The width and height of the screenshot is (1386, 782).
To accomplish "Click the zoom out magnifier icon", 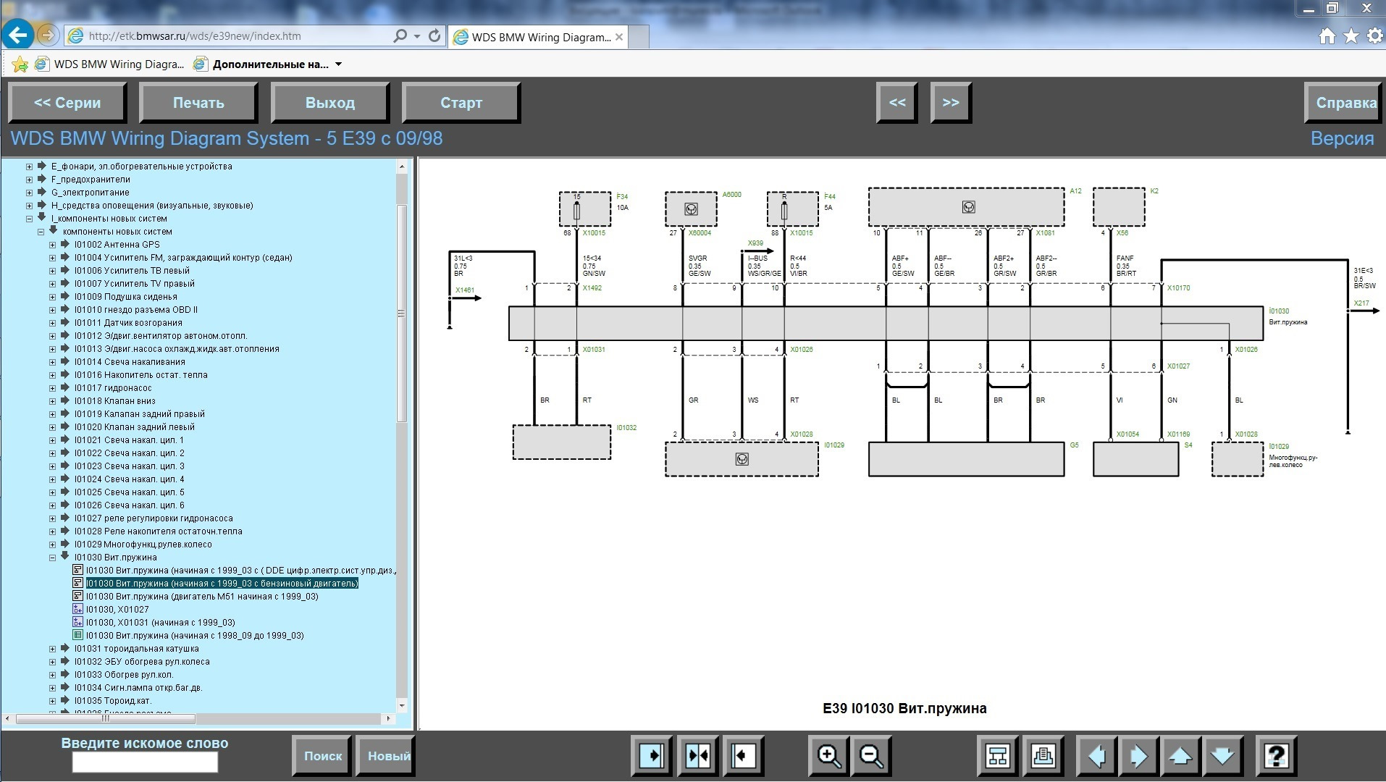I will coord(871,756).
